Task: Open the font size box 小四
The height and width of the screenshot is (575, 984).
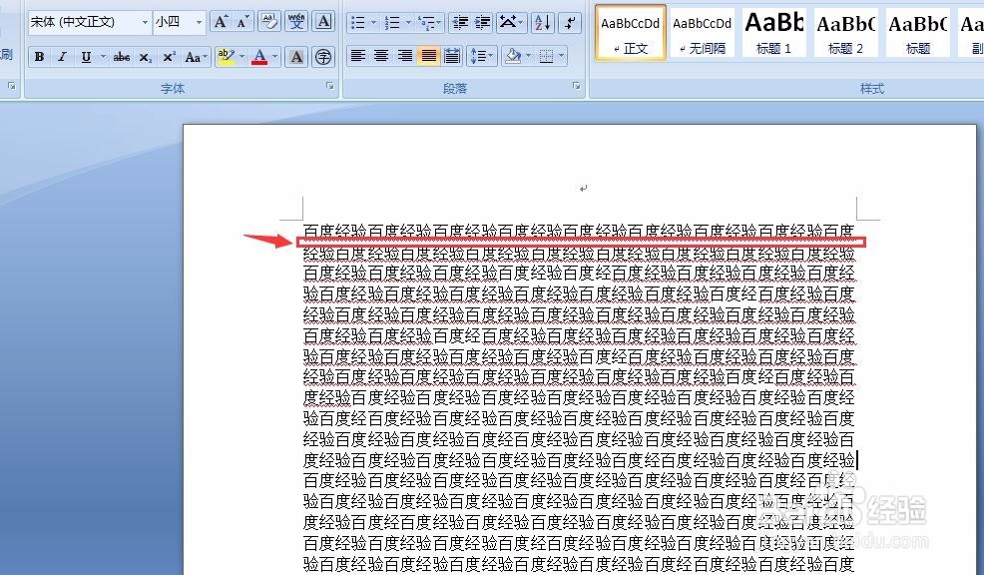Action: point(179,23)
